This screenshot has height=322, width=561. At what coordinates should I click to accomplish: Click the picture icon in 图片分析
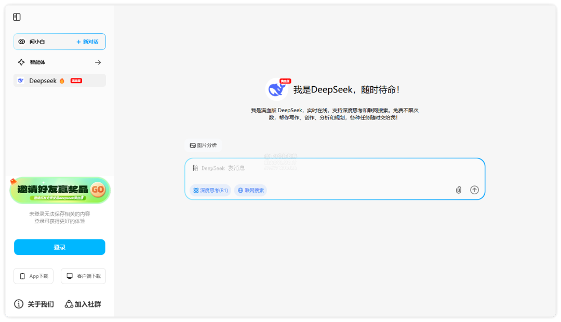tap(193, 145)
